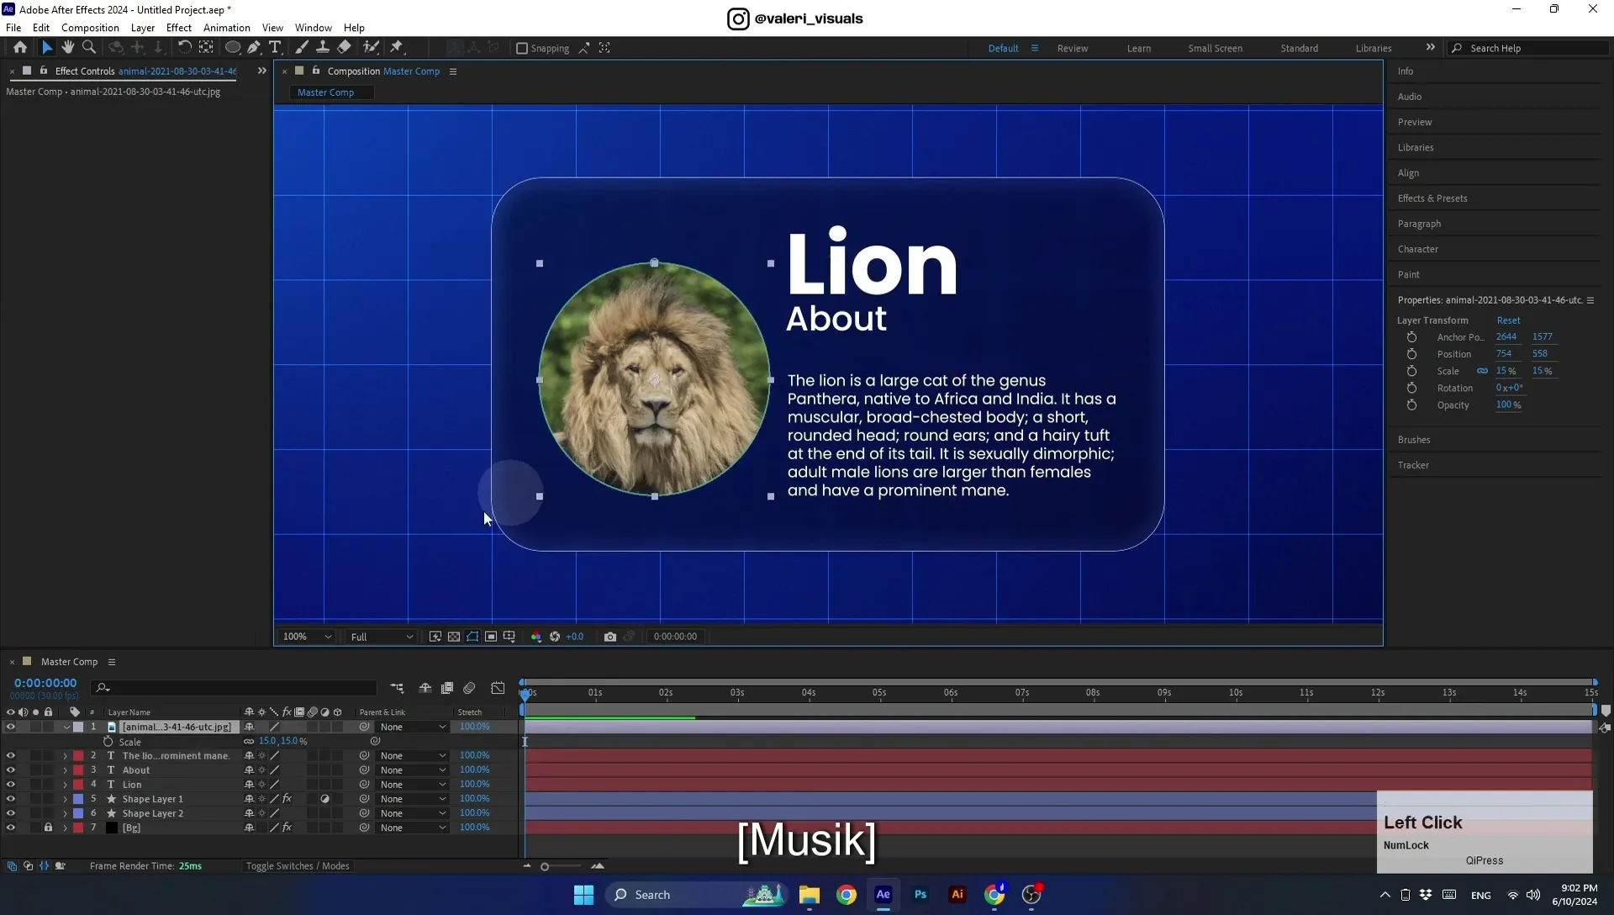The image size is (1614, 915).
Task: Toggle visibility of Shape Layer 1
Action: coord(11,799)
